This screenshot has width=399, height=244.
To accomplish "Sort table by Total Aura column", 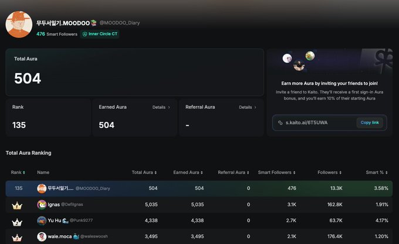I will 144,173.
